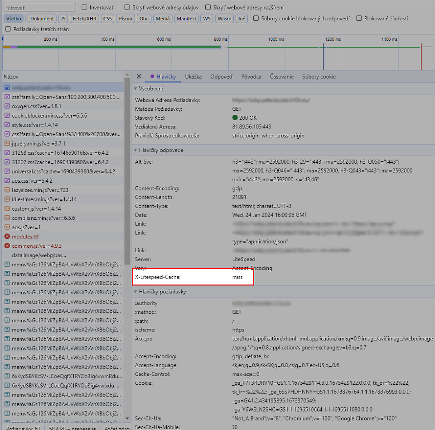
Task: Click document icon of first selected request
Action: [7, 88]
